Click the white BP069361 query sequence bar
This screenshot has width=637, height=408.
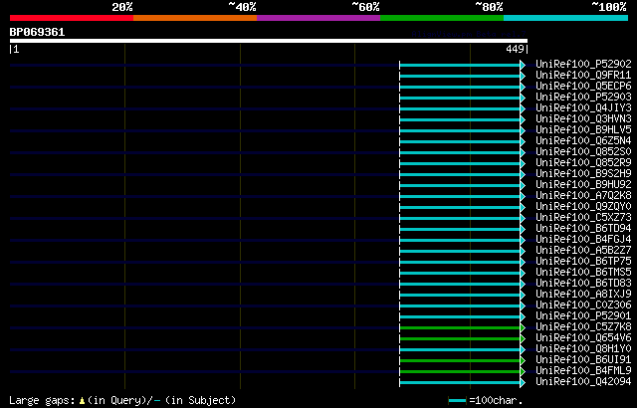[x=269, y=41]
